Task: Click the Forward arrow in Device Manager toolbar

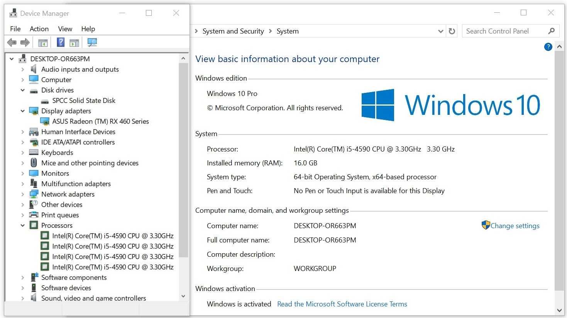Action: [x=25, y=42]
